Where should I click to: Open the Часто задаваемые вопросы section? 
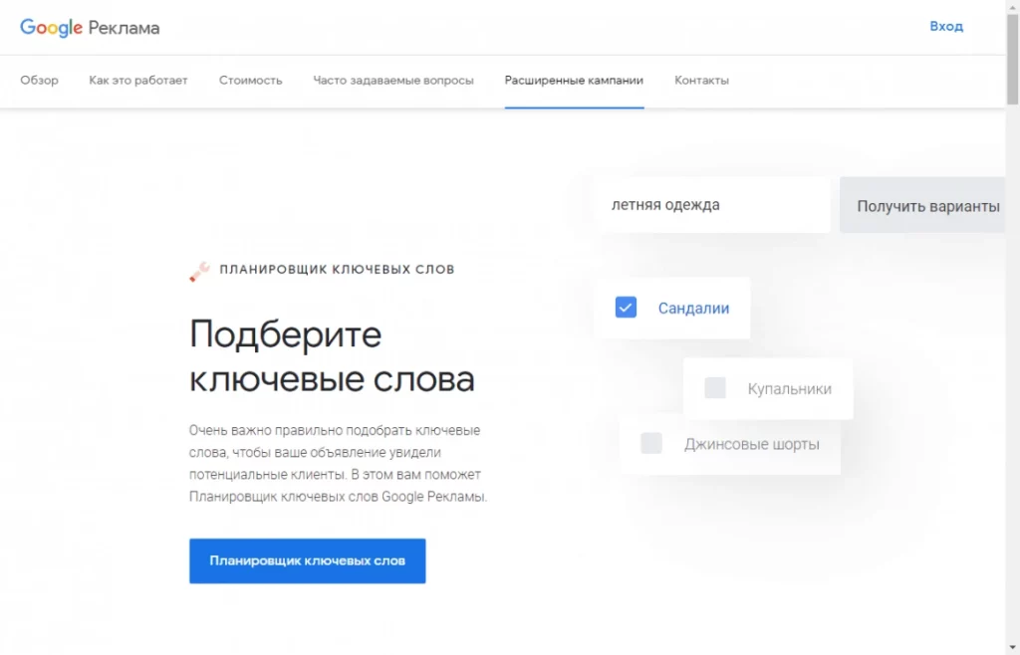tap(393, 81)
